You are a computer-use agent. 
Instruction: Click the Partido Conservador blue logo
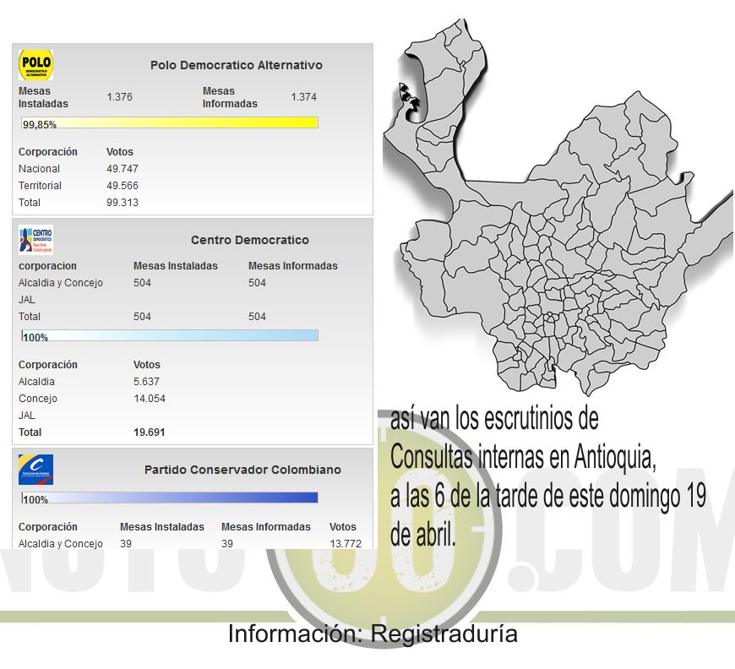coord(35,470)
